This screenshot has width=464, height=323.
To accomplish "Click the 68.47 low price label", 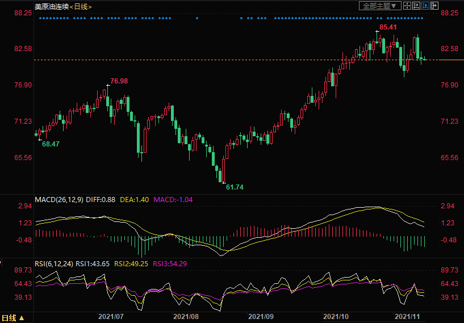I will point(51,144).
